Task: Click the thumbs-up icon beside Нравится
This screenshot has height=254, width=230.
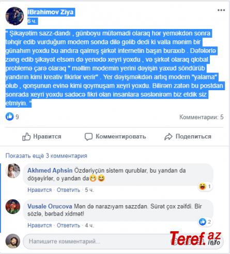Action: click(x=26, y=137)
